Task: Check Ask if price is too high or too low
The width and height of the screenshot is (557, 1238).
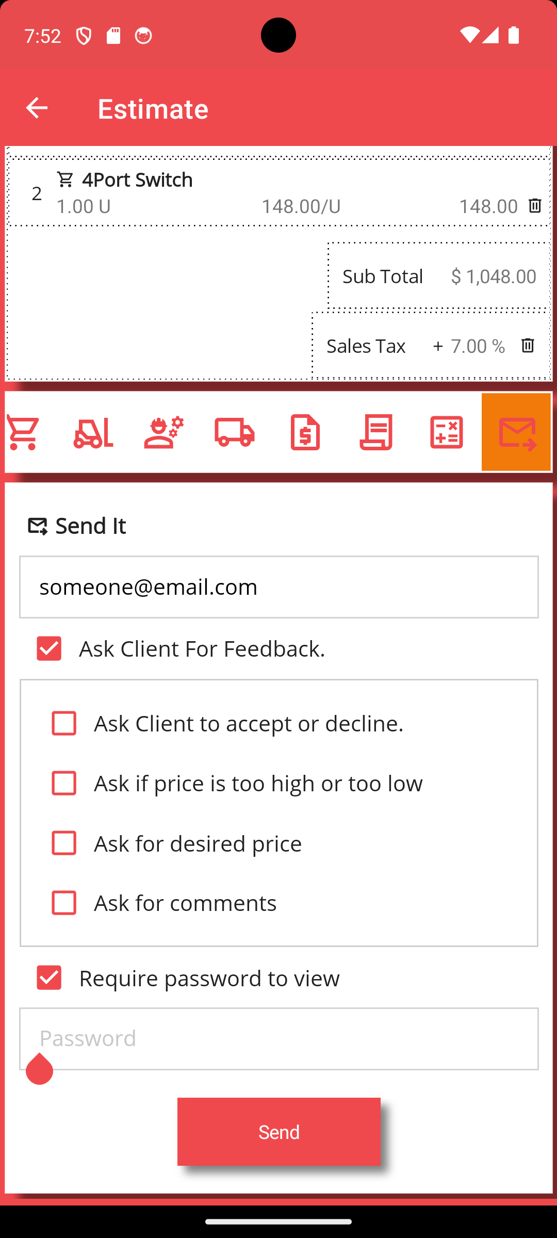Action: click(64, 783)
